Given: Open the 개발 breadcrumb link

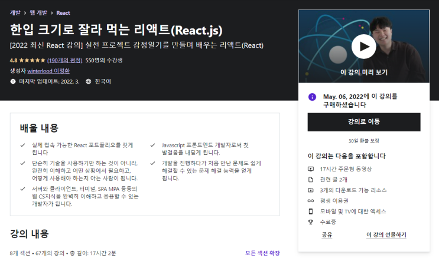Looking at the screenshot, I should [15, 13].
